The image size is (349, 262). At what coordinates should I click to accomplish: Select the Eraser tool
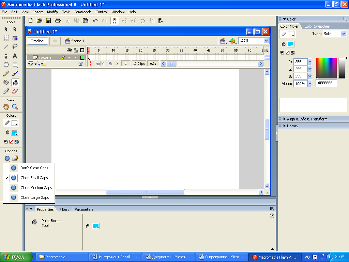click(x=15, y=91)
